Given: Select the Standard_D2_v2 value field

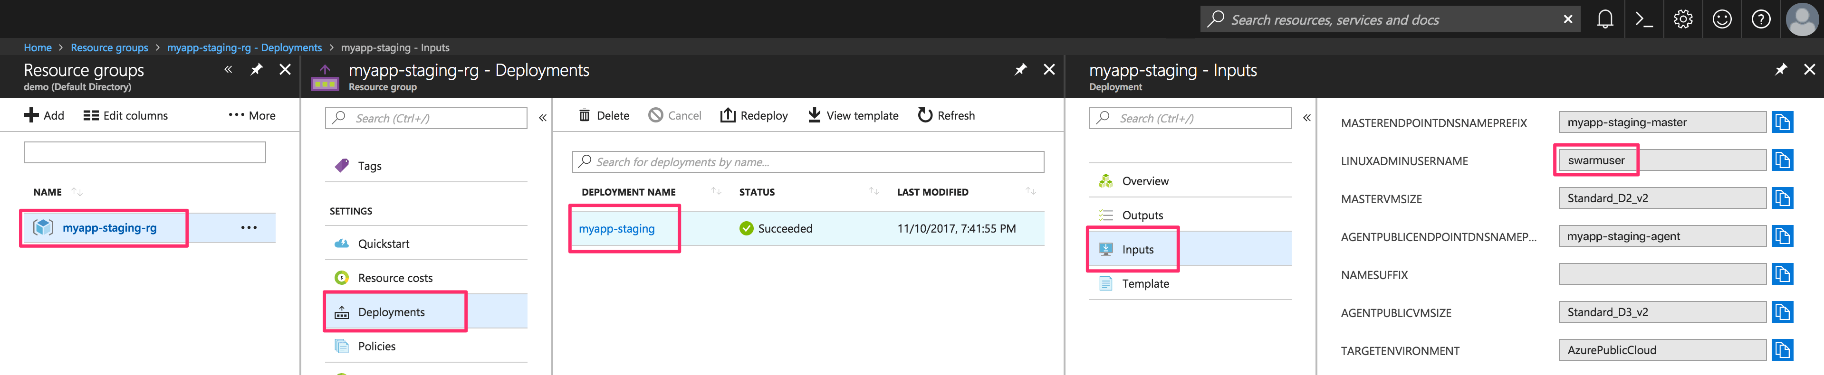Looking at the screenshot, I should (1662, 198).
